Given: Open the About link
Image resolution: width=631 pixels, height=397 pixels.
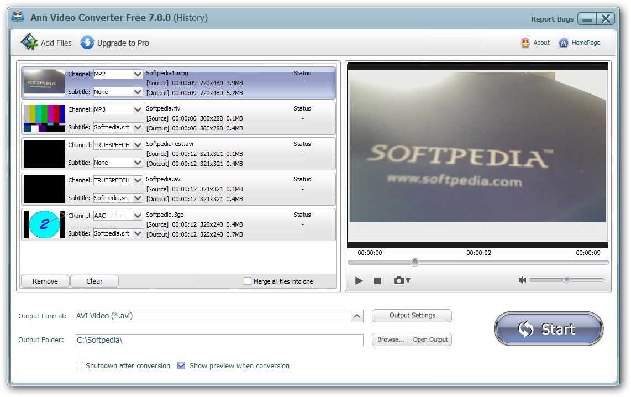Looking at the screenshot, I should pos(541,43).
